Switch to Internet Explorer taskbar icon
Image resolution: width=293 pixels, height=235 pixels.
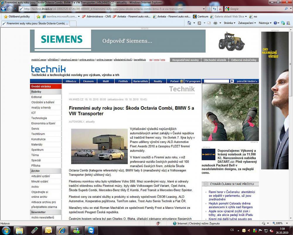coord(62,230)
